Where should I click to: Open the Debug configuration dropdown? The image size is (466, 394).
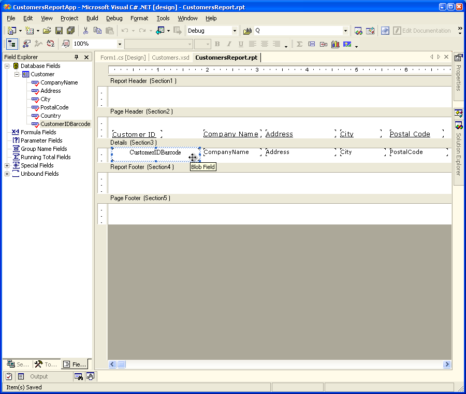click(x=235, y=31)
